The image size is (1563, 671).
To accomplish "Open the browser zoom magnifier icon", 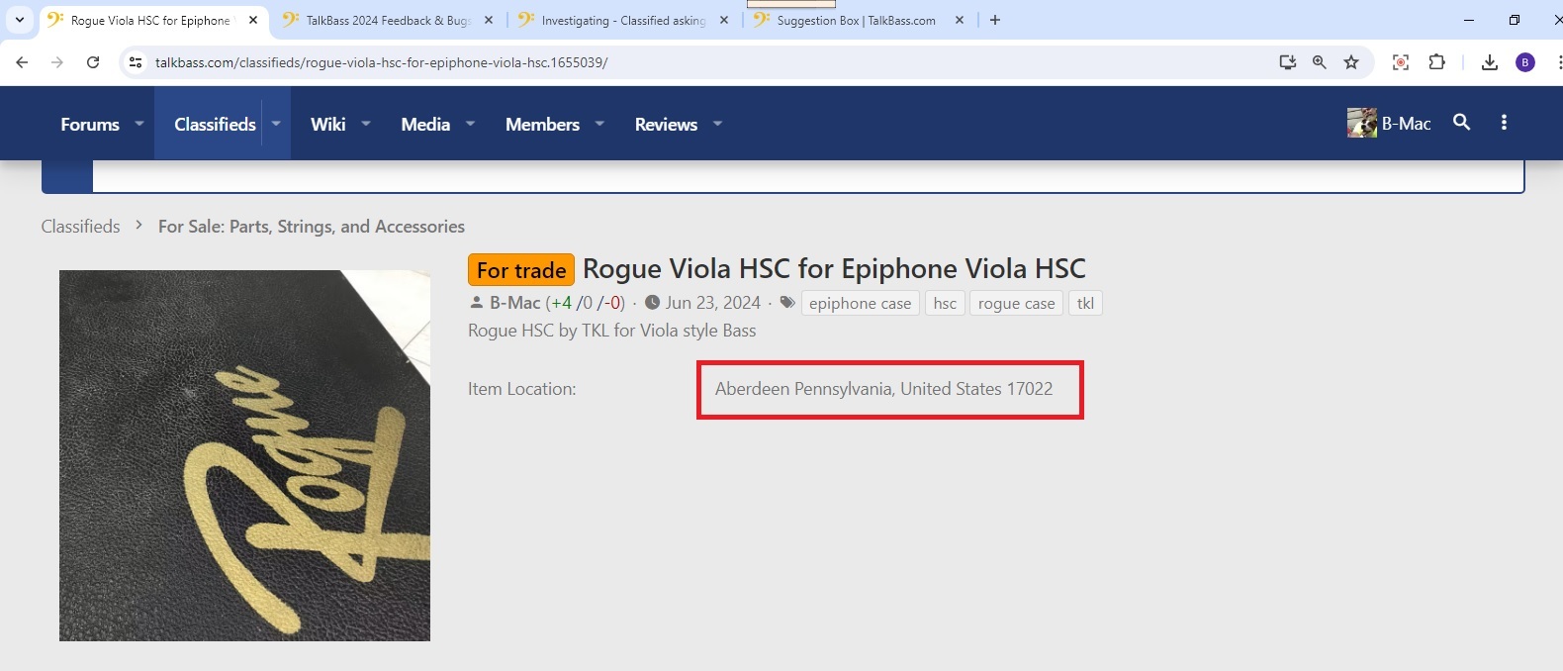I will click(1319, 62).
